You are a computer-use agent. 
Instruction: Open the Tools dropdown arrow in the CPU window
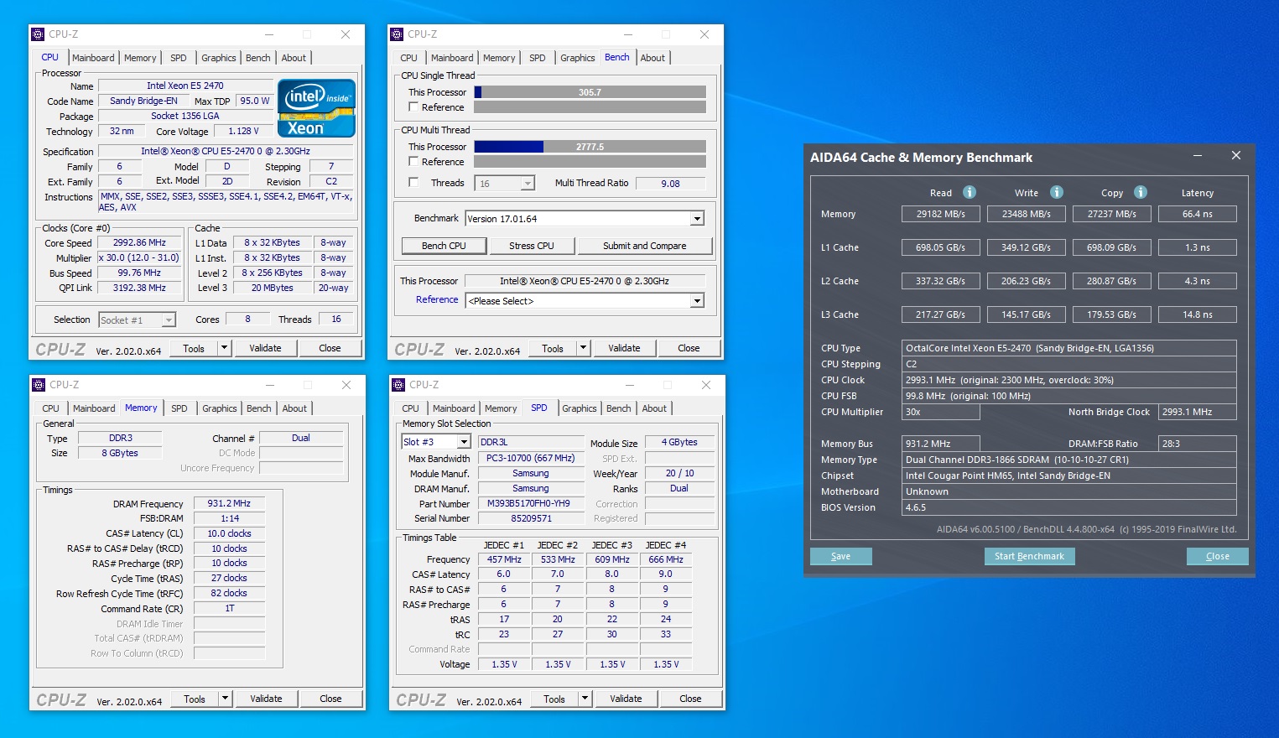(224, 348)
